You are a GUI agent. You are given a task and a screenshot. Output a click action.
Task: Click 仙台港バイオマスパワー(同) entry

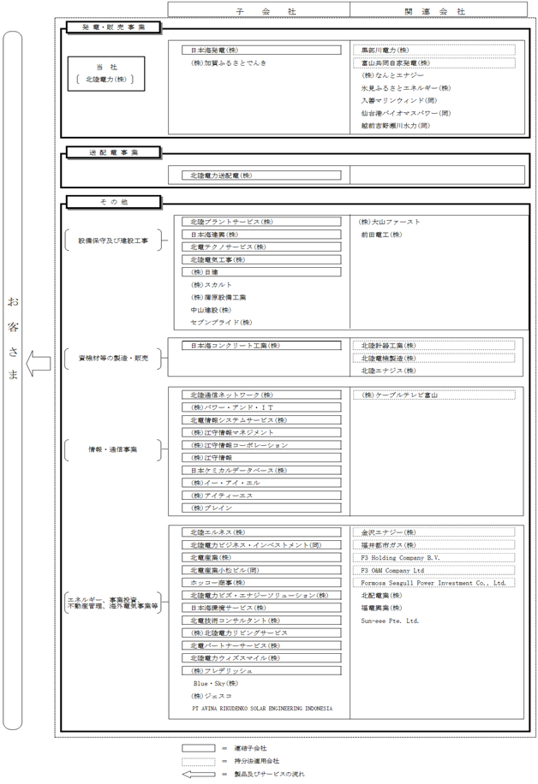[x=406, y=113]
